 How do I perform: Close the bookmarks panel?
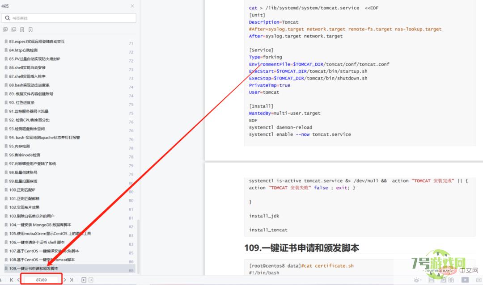point(132,6)
